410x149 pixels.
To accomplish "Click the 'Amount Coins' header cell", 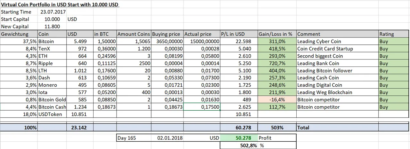I will click(x=134, y=34).
